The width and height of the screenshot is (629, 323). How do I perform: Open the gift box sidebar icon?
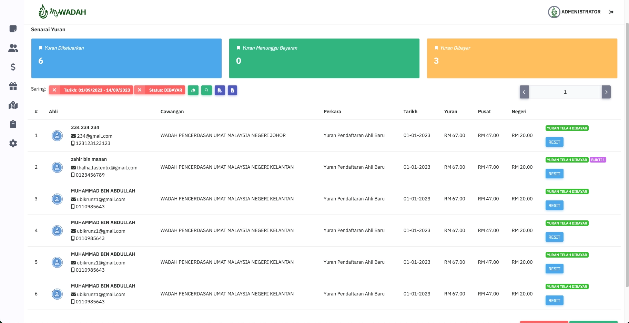13,86
